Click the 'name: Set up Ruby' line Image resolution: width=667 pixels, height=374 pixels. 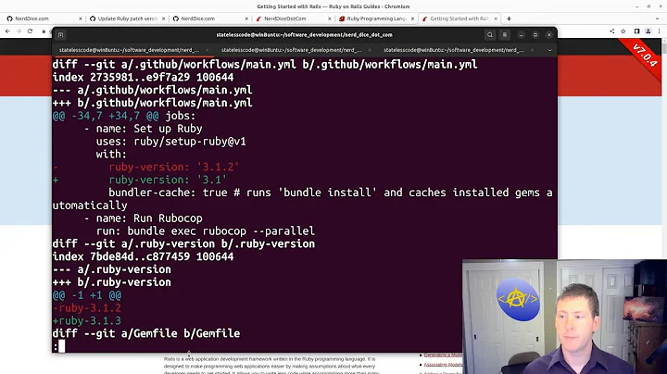[143, 129]
